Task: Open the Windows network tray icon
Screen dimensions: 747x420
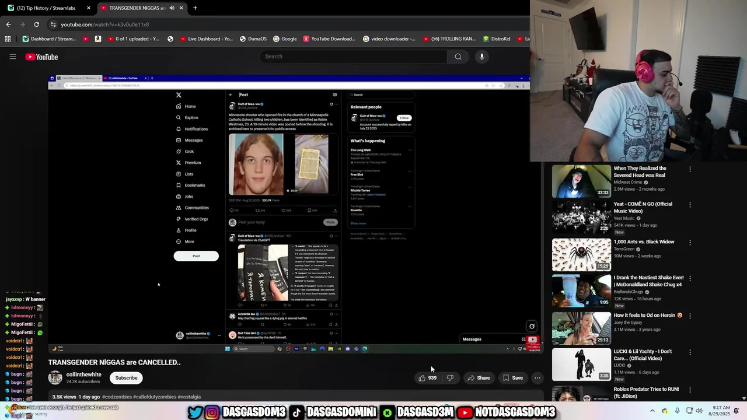Action: pos(689,411)
